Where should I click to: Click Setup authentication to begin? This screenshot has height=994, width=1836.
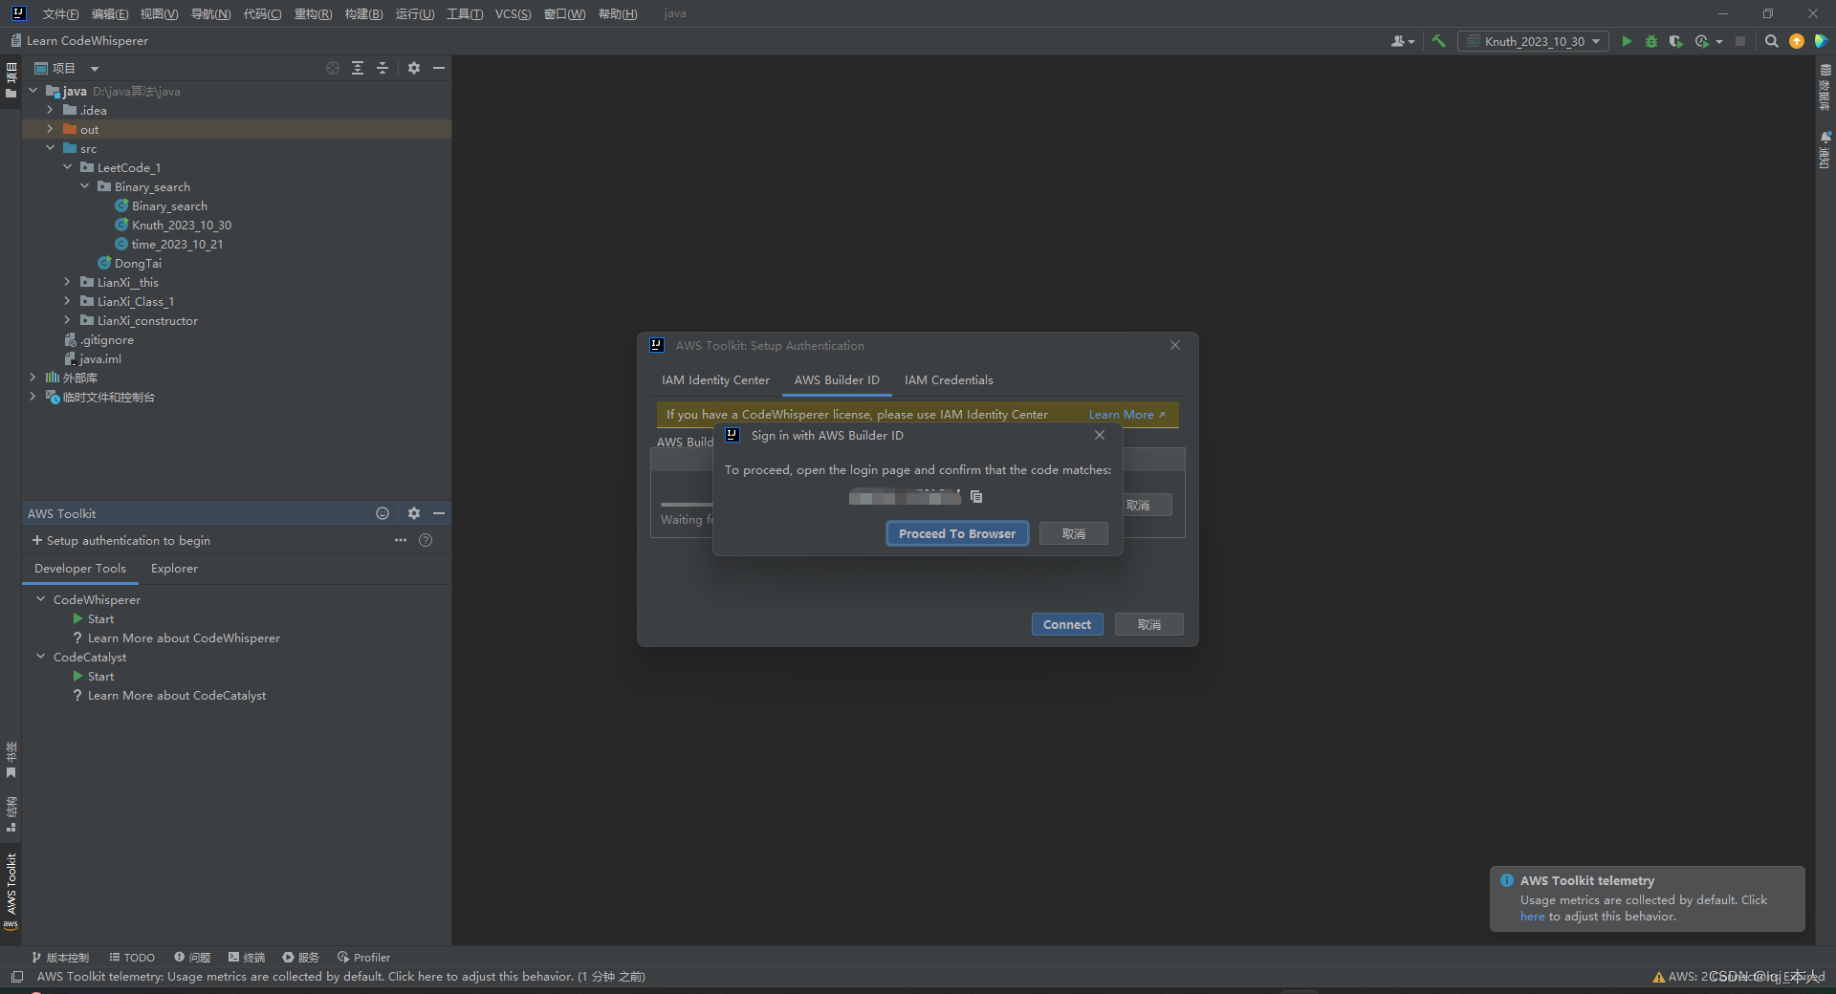121,540
